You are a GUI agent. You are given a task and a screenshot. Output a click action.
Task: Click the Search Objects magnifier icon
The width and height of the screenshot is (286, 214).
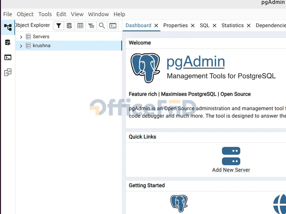click(x=102, y=26)
